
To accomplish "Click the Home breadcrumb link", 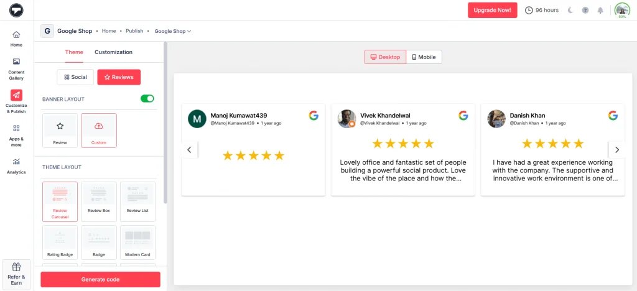I will click(109, 31).
